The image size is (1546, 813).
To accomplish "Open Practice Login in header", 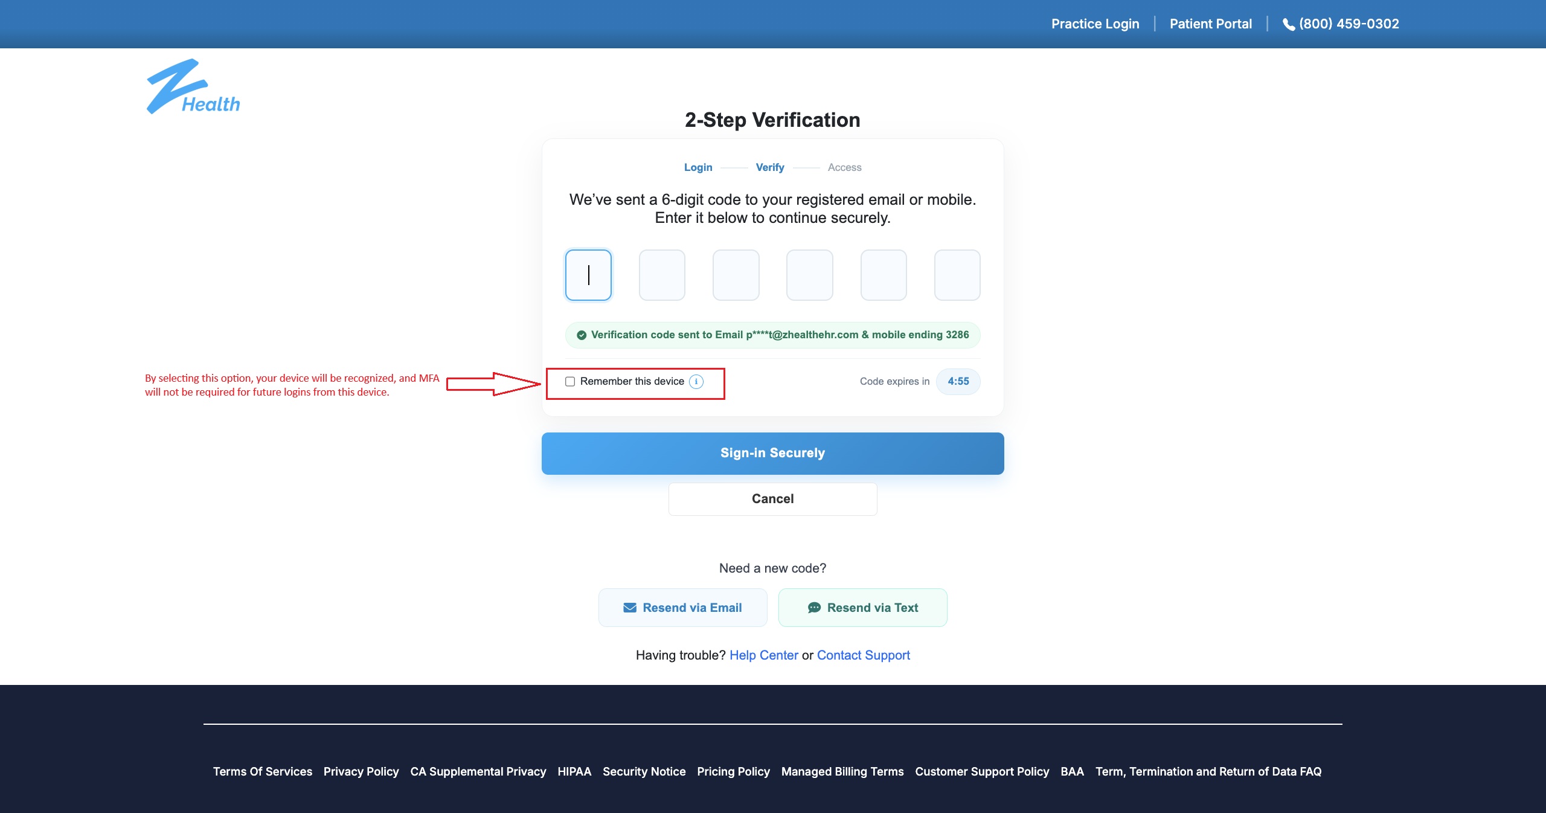I will 1095,24.
